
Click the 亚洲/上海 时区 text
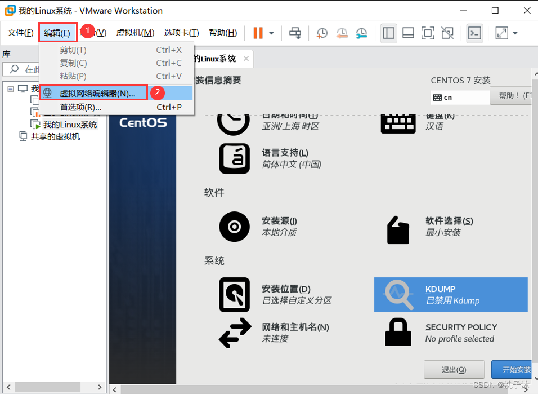coord(290,126)
